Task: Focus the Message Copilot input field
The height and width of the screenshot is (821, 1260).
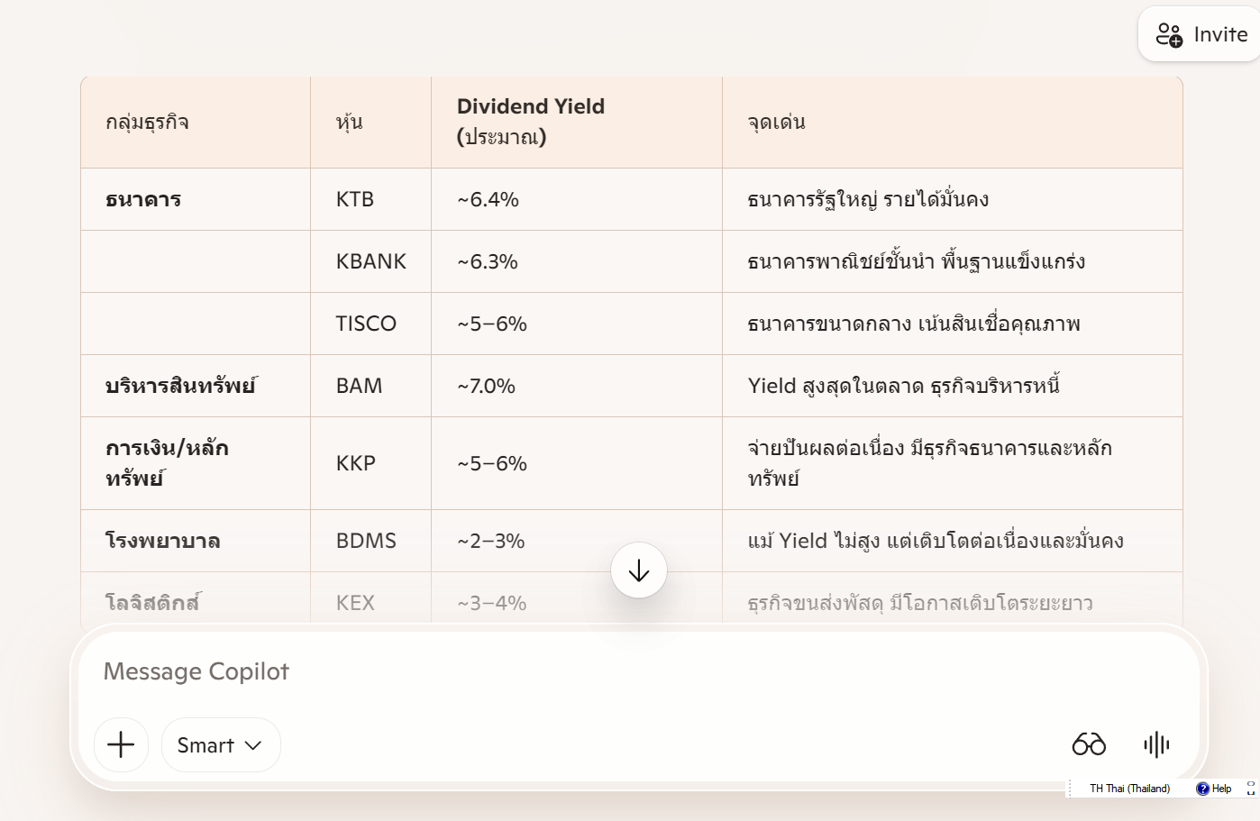Action: click(x=541, y=671)
